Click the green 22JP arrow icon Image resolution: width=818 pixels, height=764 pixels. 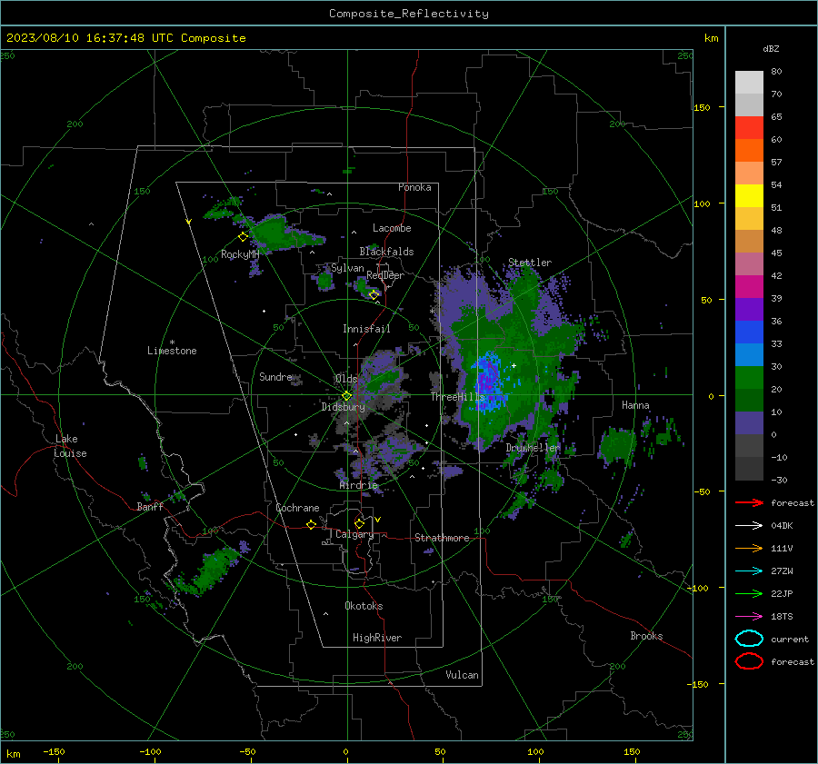(x=749, y=593)
